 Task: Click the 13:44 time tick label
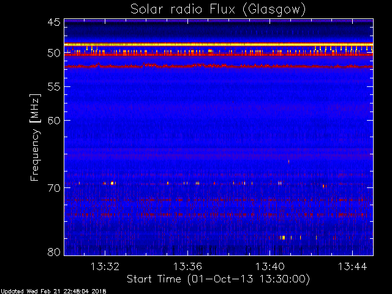(353, 266)
